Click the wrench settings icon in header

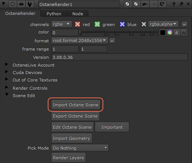[x=29, y=4]
